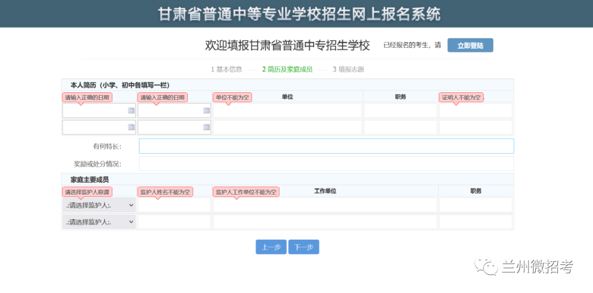Click the 上一步 button

click(271, 247)
